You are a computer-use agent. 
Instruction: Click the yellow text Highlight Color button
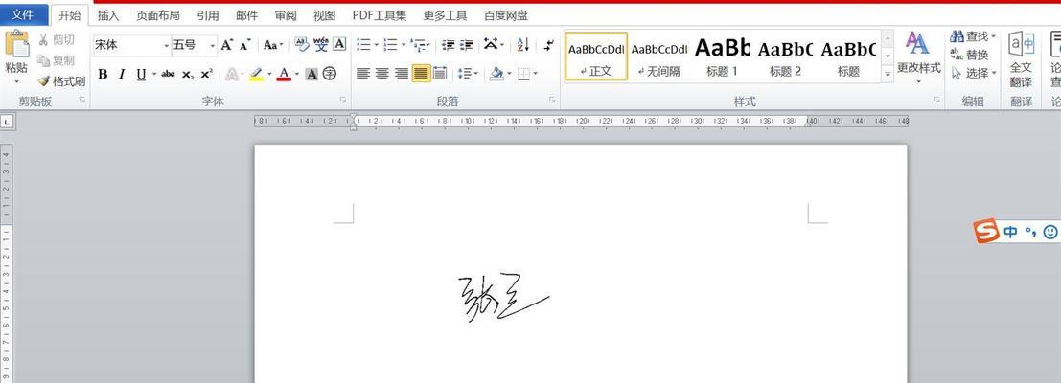tap(256, 74)
